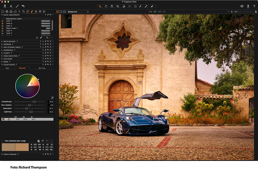Image resolution: width=258 pixels, height=174 pixels.
Task: Open the Background layer dropdown
Action: [78, 12]
